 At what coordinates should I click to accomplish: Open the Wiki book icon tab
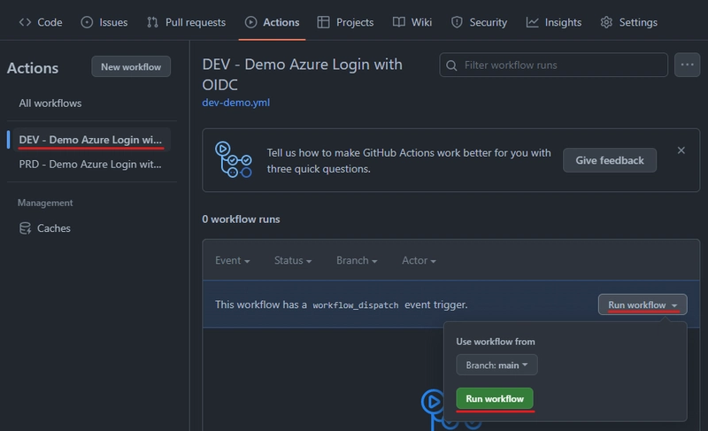(399, 22)
